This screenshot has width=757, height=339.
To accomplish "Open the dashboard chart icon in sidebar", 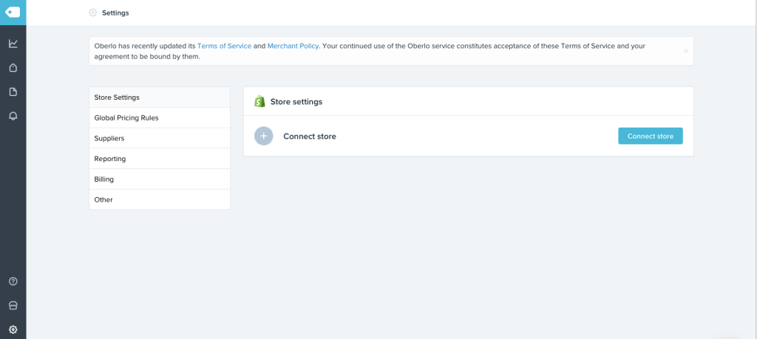I will [13, 44].
